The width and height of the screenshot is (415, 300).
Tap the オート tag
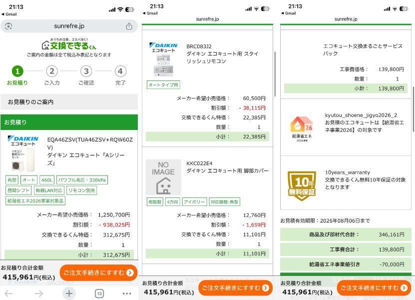pyautogui.click(x=29, y=180)
